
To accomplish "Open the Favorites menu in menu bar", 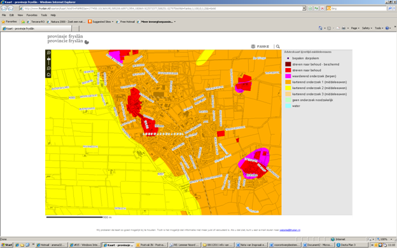I will point(32,15).
